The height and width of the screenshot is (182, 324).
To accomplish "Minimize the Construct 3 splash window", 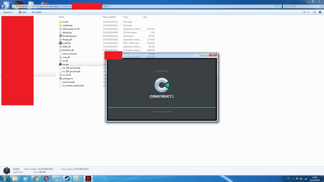I will [x=202, y=55].
